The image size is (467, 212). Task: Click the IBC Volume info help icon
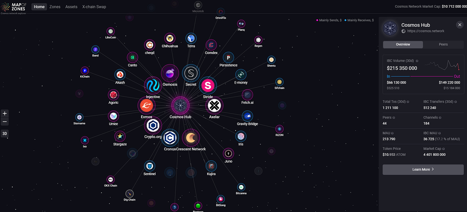point(417,61)
